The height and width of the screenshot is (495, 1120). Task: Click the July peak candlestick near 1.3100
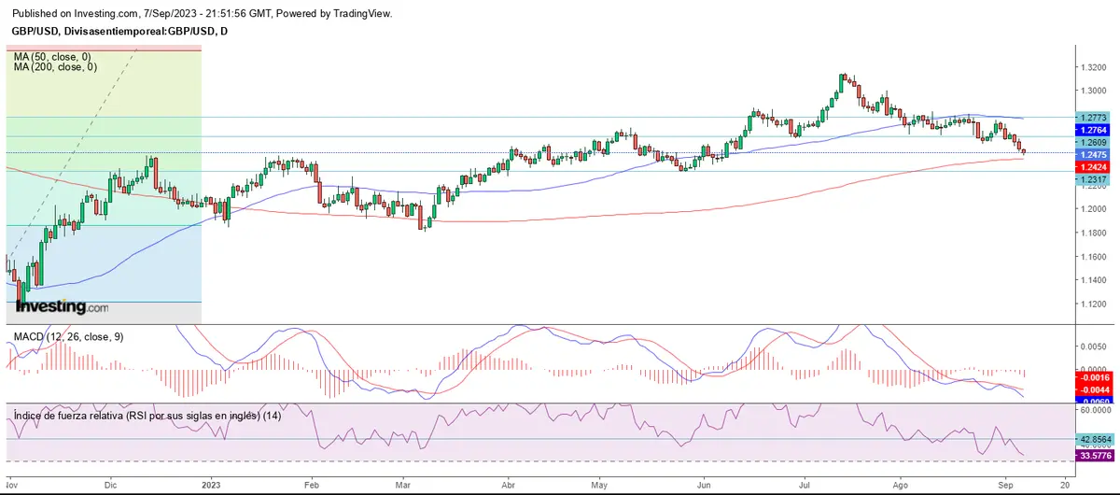click(843, 82)
